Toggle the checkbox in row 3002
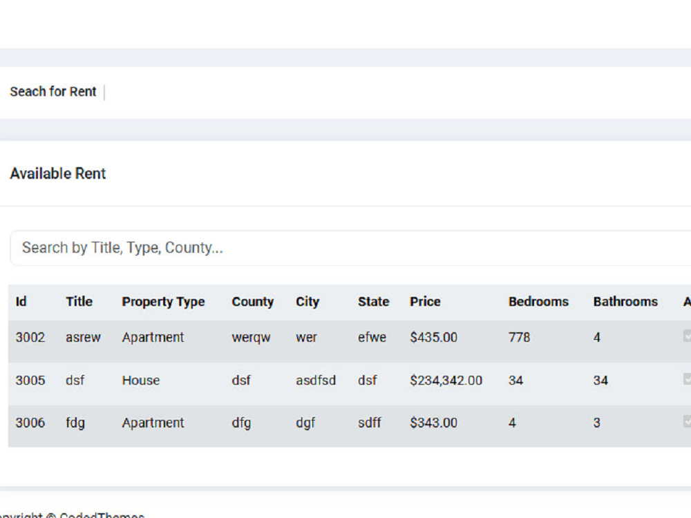The height and width of the screenshot is (518, 691). tap(687, 336)
